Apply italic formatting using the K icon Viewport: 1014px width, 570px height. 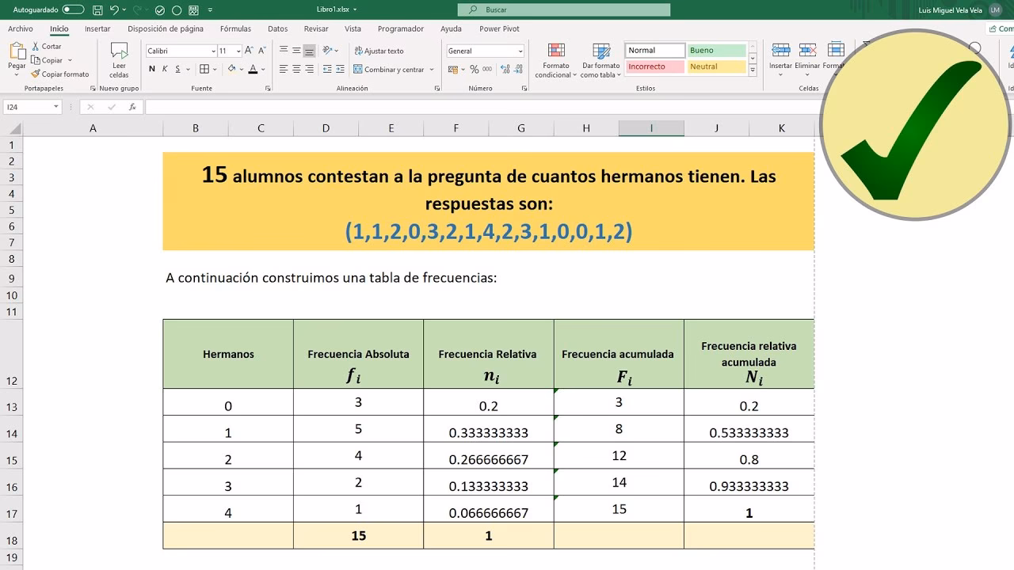pos(164,69)
